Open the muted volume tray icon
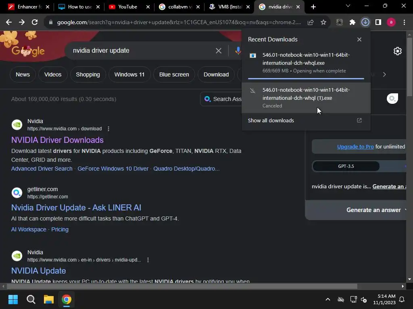 364,299
